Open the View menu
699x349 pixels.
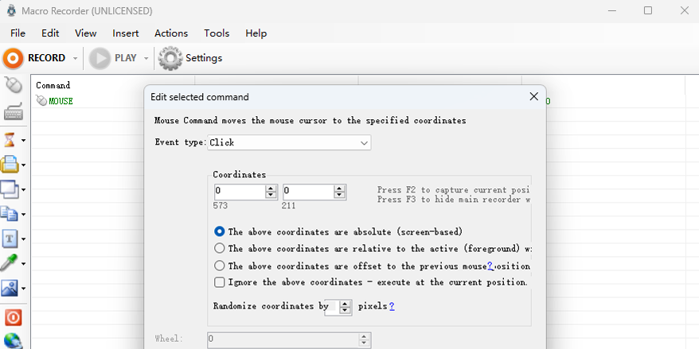pyautogui.click(x=86, y=33)
